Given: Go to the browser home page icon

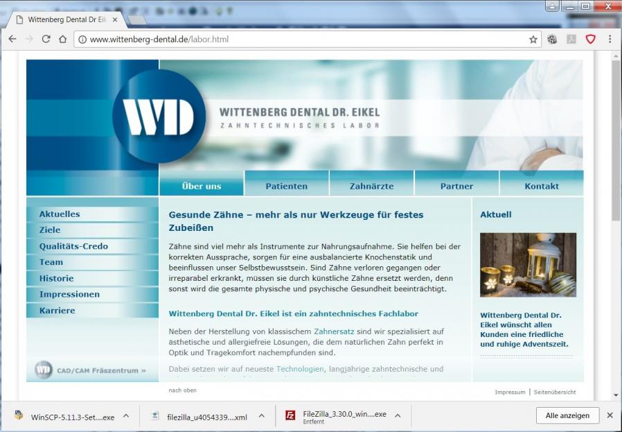Looking at the screenshot, I should coord(62,39).
